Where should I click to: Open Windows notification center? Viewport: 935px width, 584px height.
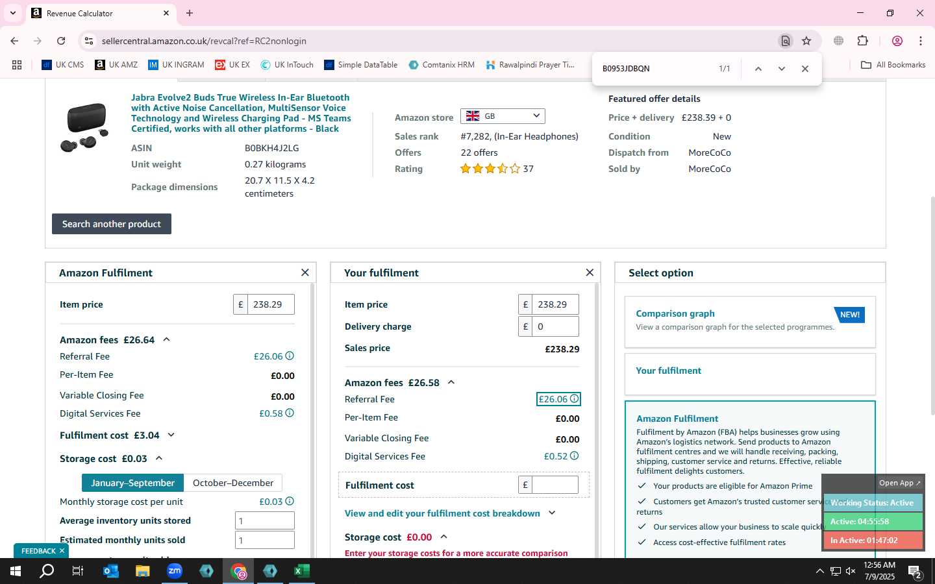(915, 572)
